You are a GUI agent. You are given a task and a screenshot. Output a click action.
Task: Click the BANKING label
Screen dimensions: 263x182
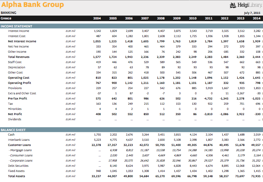click(x=9, y=13)
